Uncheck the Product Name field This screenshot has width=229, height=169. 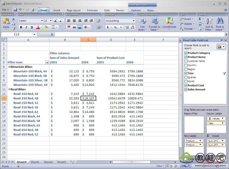pos(186,57)
